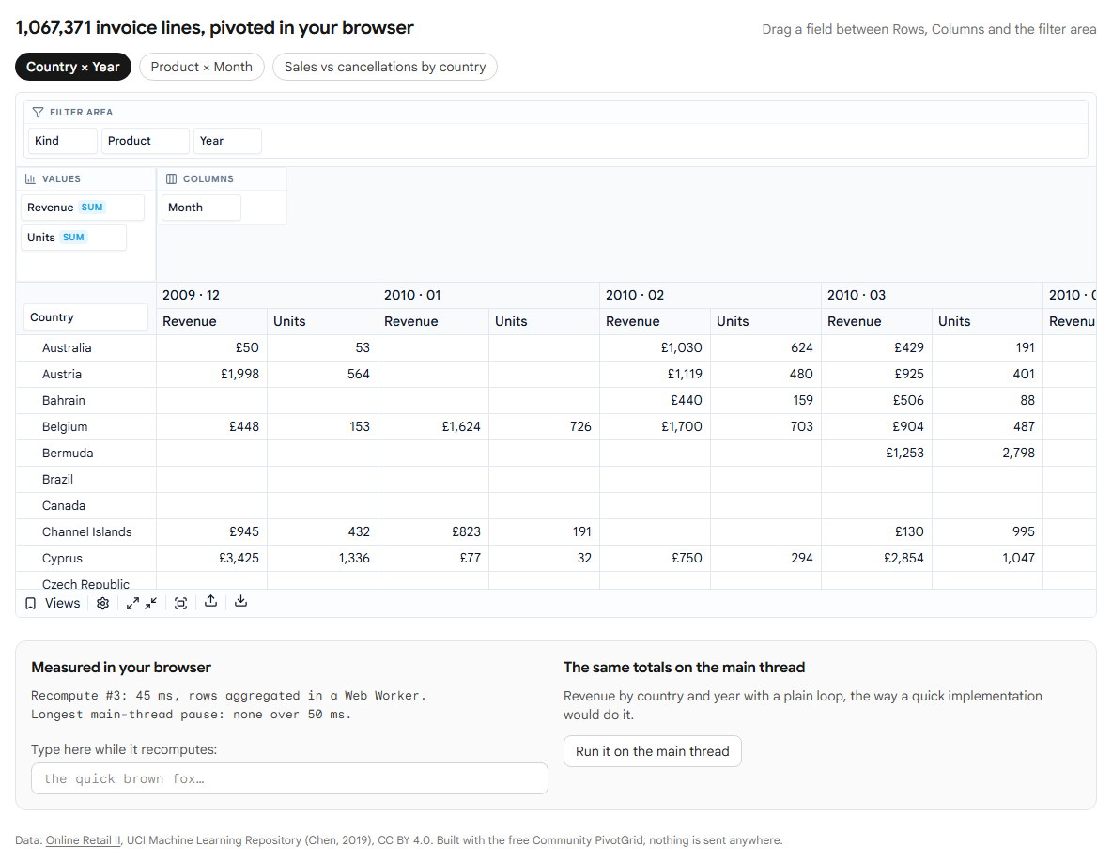Select the Kind field in filter area
This screenshot has width=1112, height=862.
[x=62, y=140]
